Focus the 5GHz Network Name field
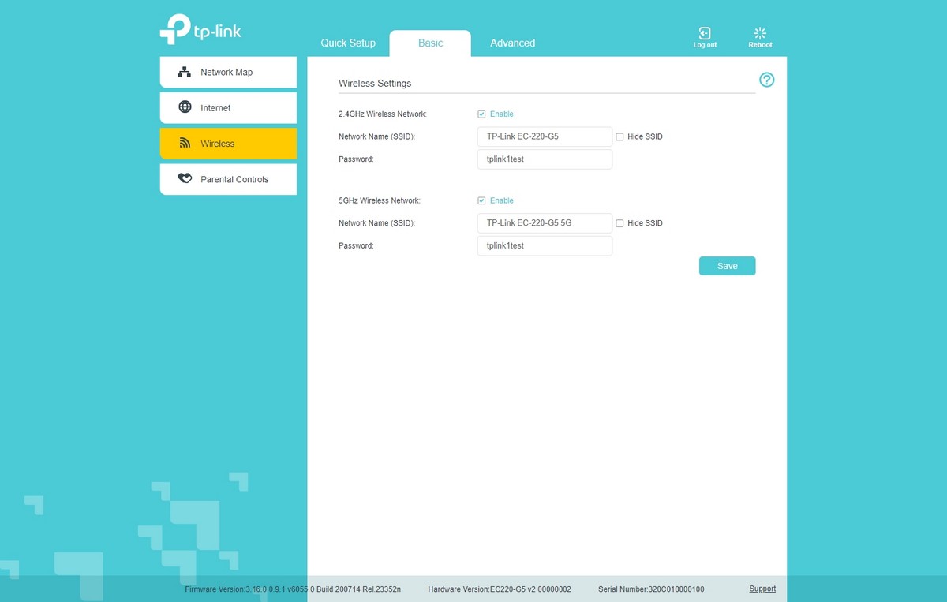This screenshot has width=947, height=602. pos(545,223)
